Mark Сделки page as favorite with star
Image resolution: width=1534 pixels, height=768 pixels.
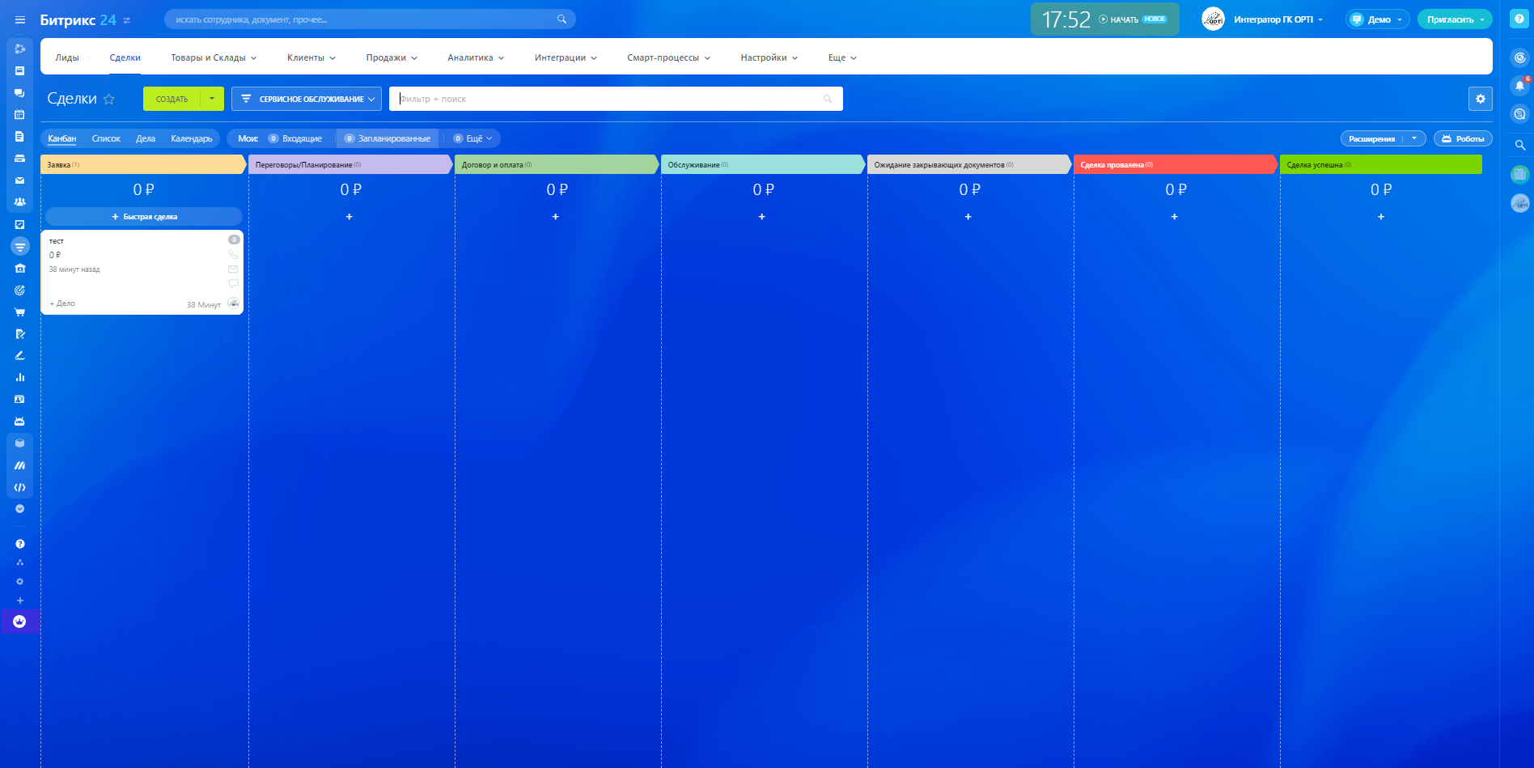coord(109,99)
